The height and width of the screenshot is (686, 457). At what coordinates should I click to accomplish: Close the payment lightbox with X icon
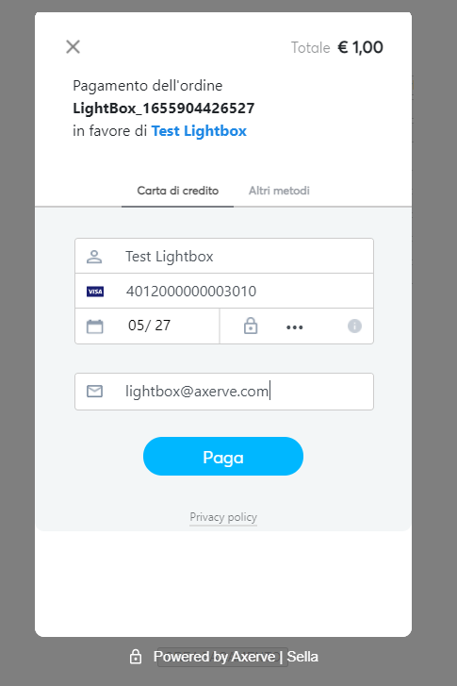coord(73,47)
